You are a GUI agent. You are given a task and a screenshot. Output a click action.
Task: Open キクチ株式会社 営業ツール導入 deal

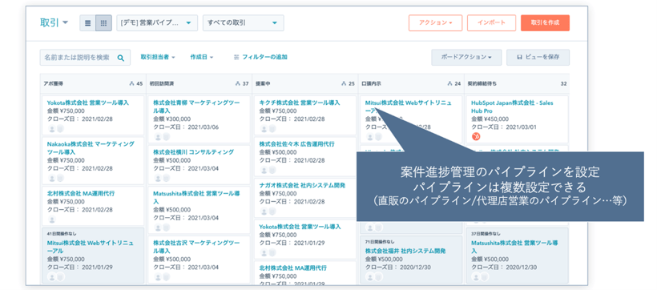pos(300,103)
